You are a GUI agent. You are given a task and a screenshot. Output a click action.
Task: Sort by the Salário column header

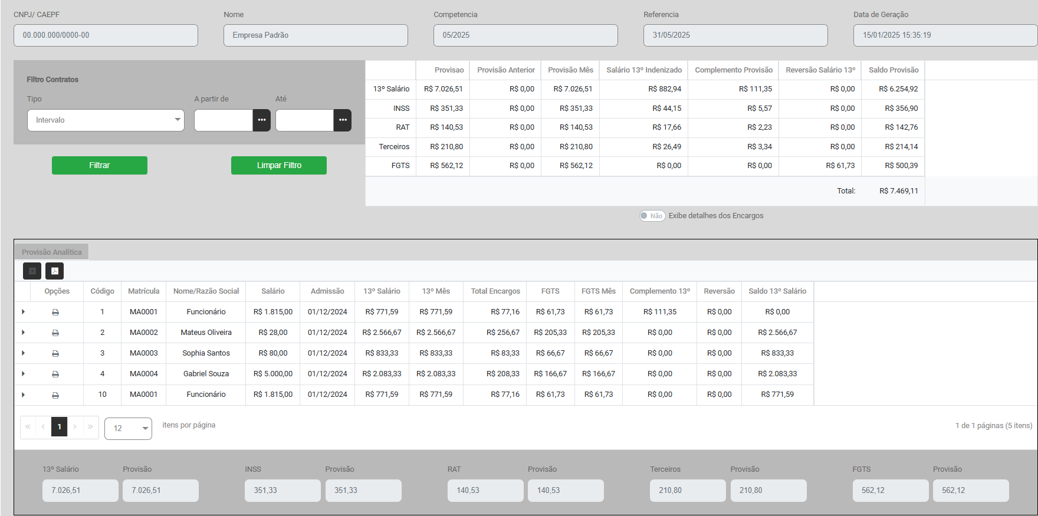272,291
